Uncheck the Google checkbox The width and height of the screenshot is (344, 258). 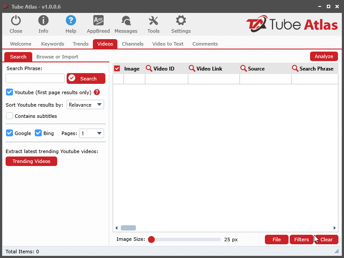9,133
